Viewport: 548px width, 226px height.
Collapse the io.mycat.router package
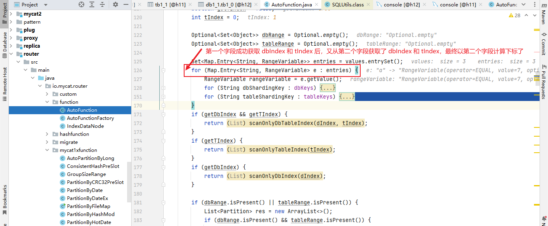[x=40, y=86]
